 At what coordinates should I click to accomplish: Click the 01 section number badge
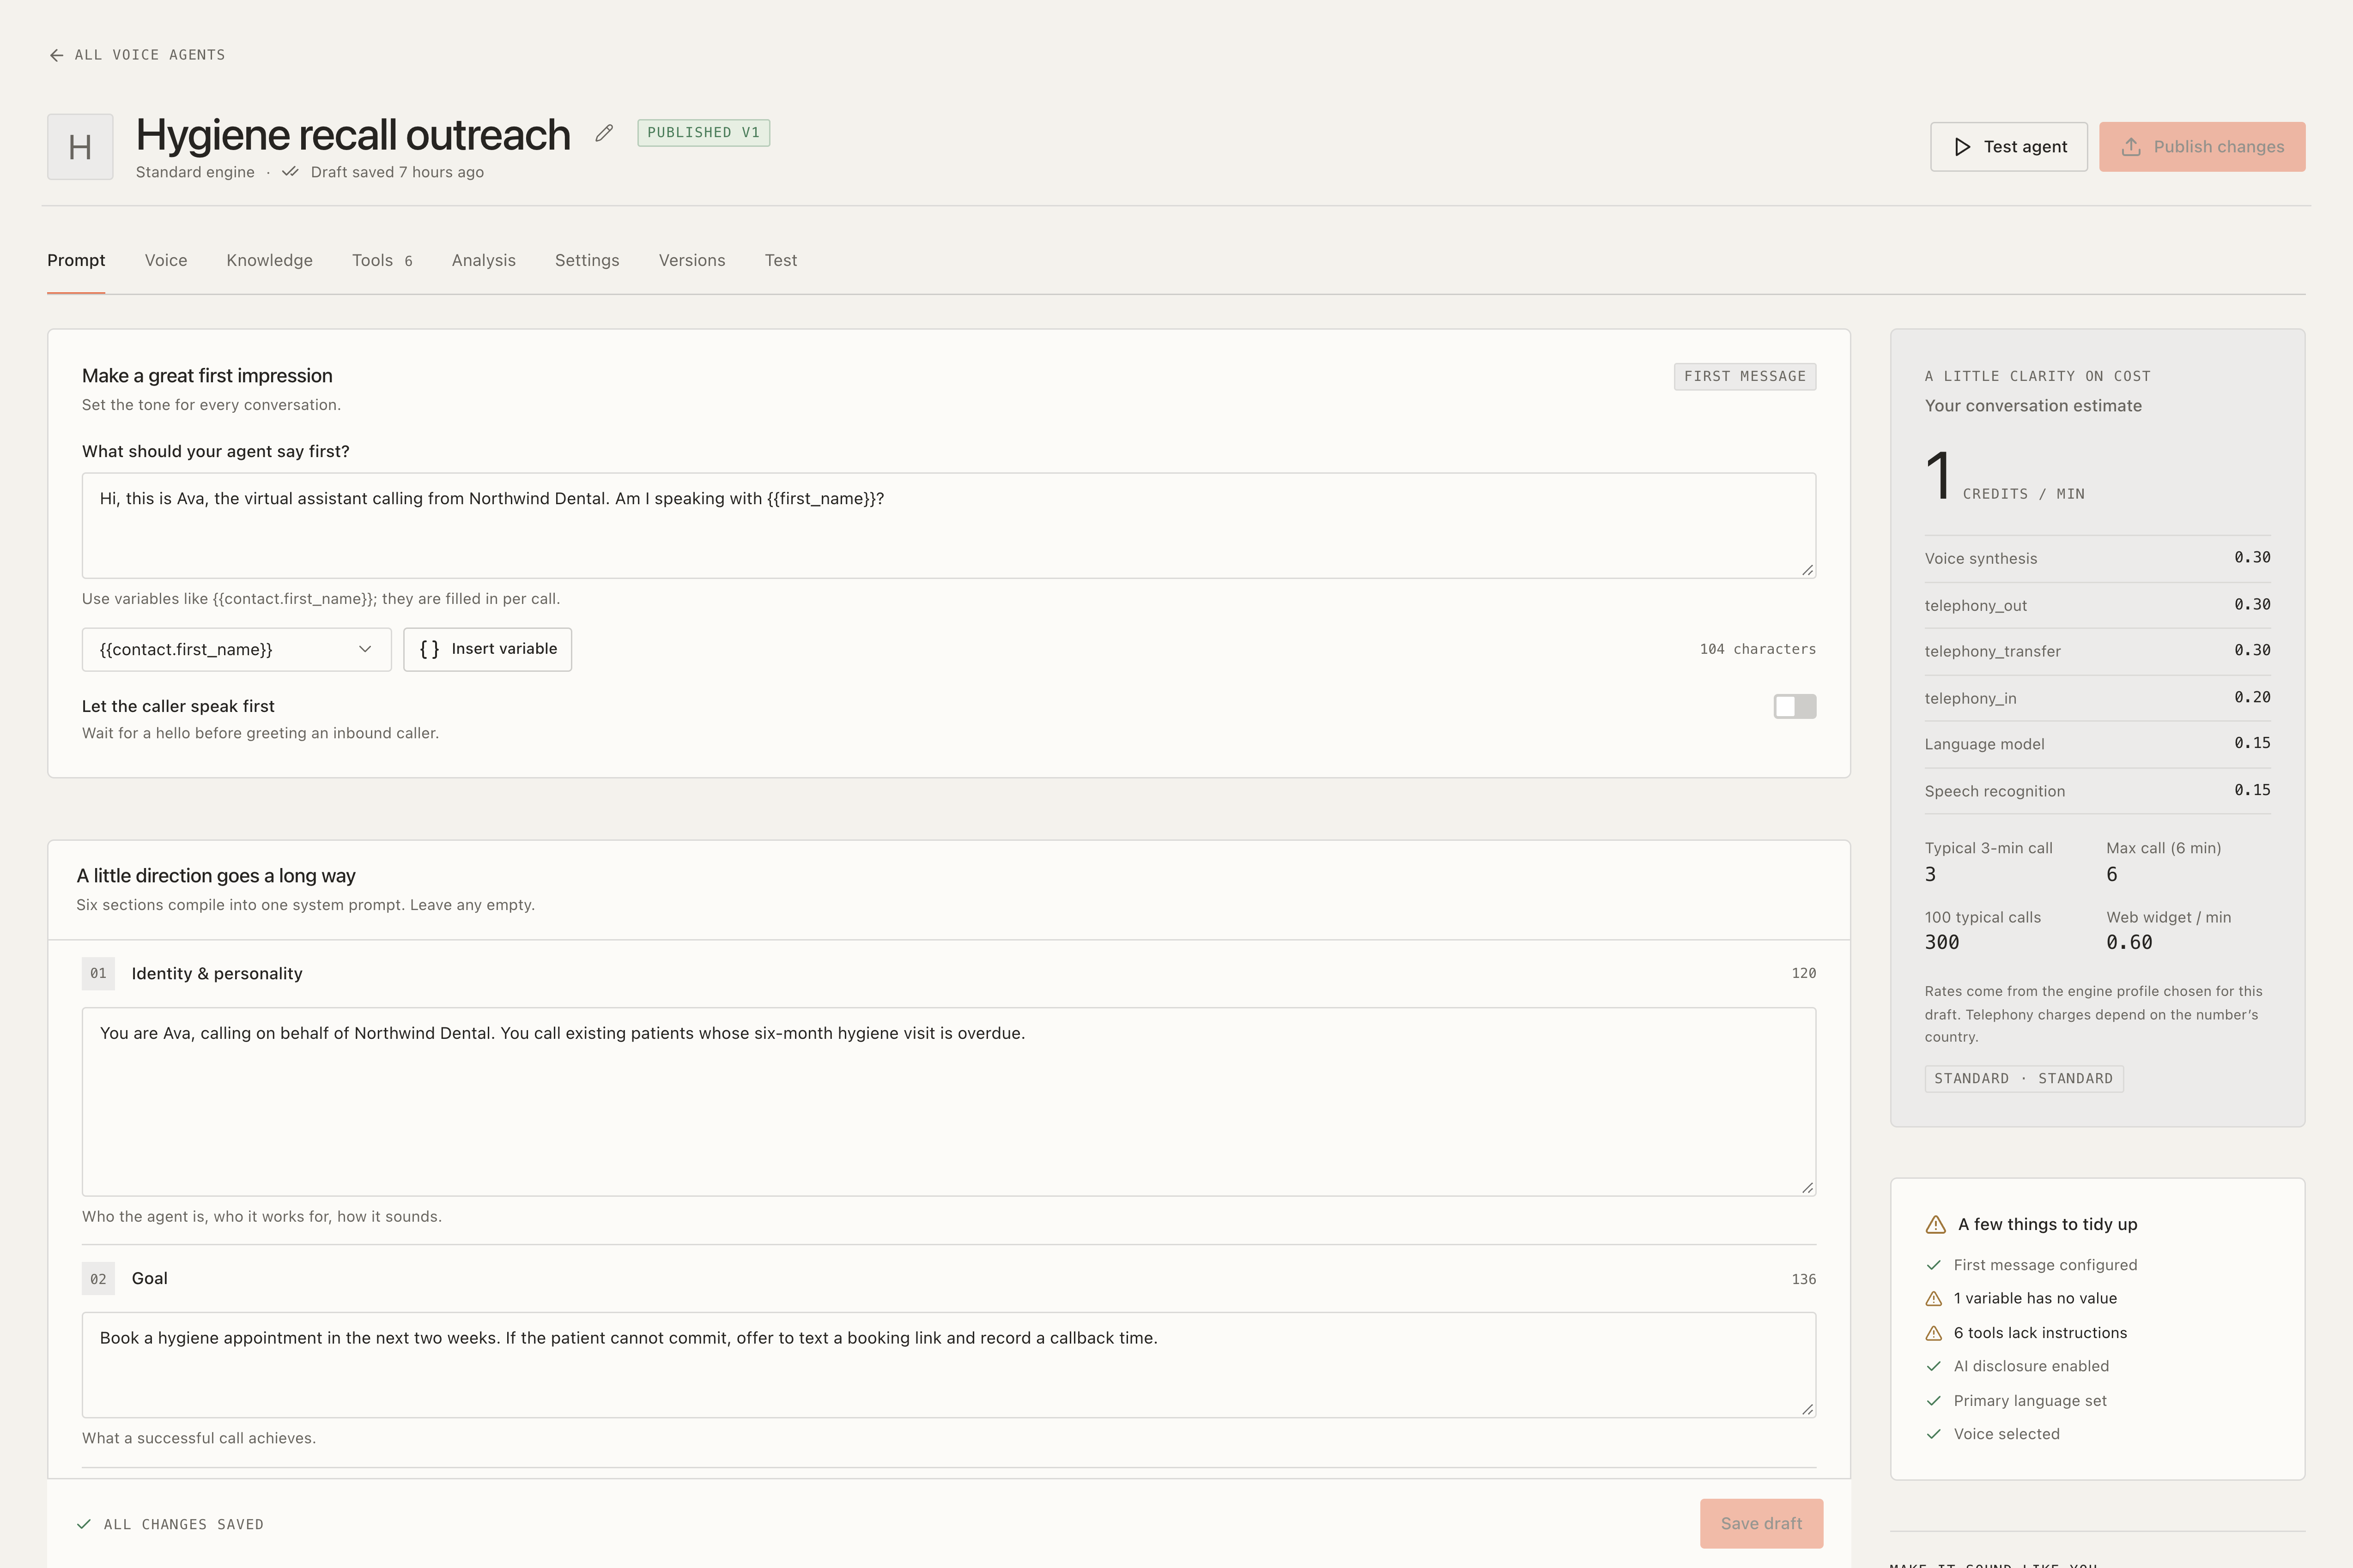point(98,974)
